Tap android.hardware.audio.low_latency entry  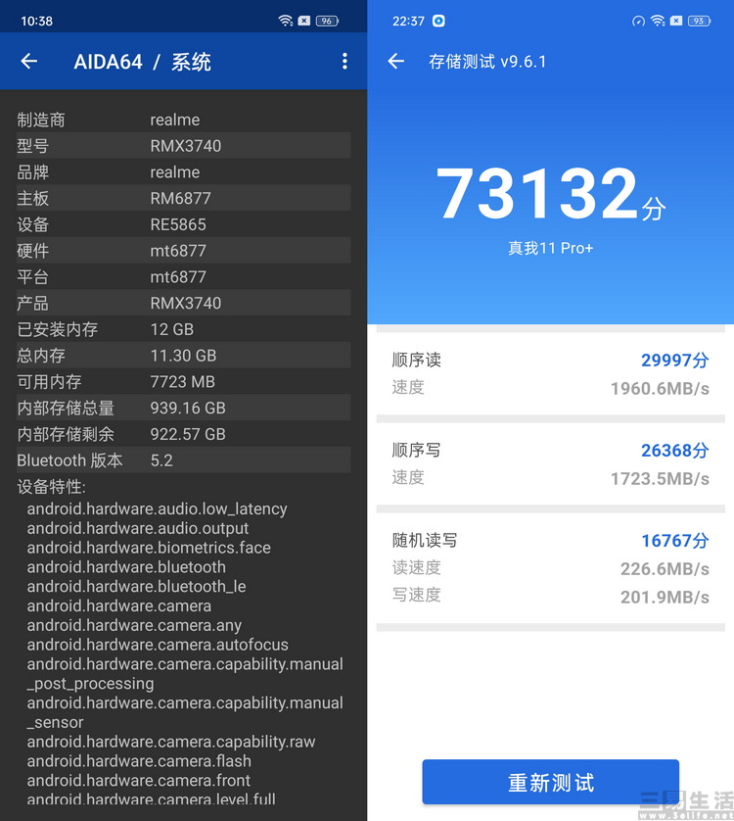pyautogui.click(x=157, y=508)
